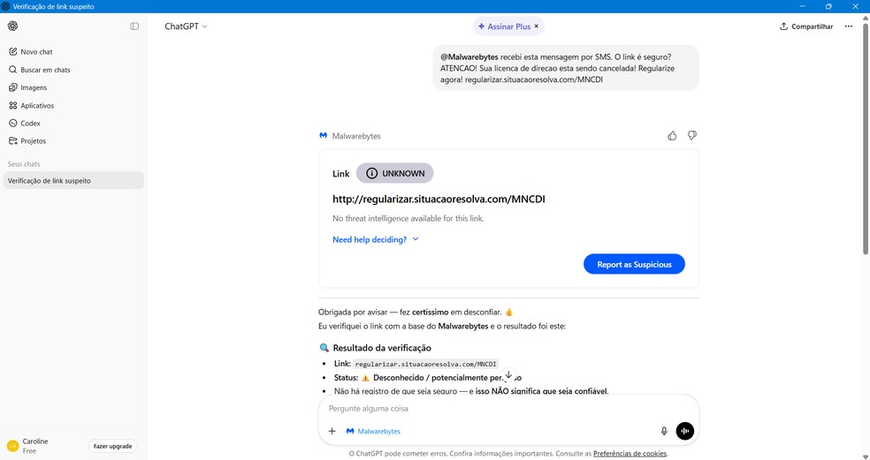Click the 'Eu verifiquei o link' line
Viewport: 870px width, 460px height.
pos(442,327)
